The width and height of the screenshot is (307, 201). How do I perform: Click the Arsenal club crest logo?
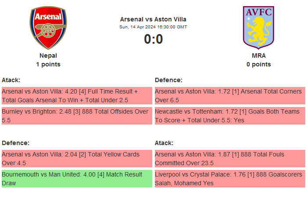48,28
